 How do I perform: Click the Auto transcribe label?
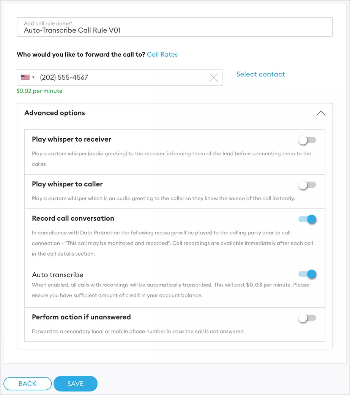point(58,275)
